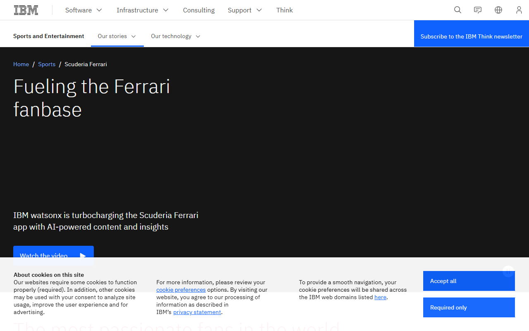Accept all cookies
The height and width of the screenshot is (331, 529).
click(469, 281)
